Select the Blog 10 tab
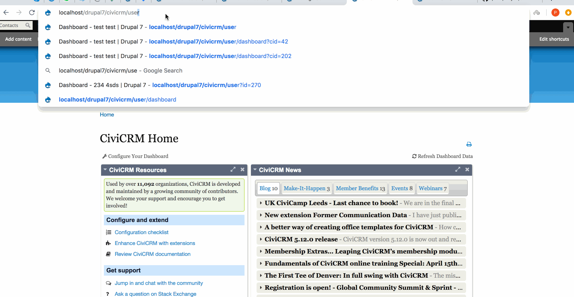The width and height of the screenshot is (574, 297). (268, 188)
